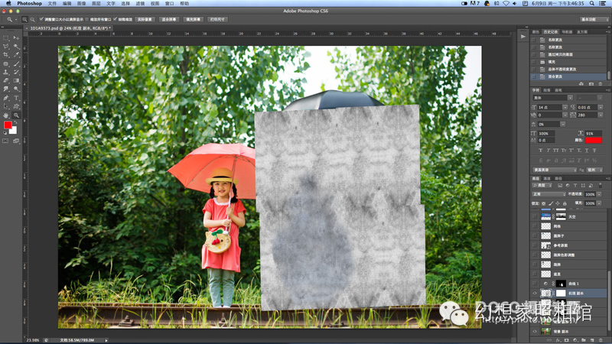Image resolution: width=612 pixels, height=344 pixels.
Task: Open the 滤镜 menu
Action: tap(140, 4)
